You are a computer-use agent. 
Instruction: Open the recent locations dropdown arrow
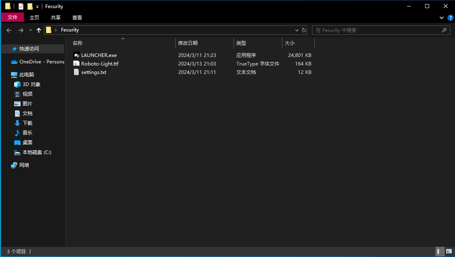pos(30,30)
